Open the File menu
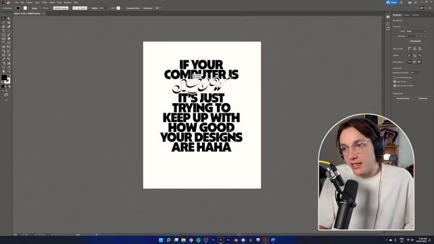 click(x=16, y=3)
